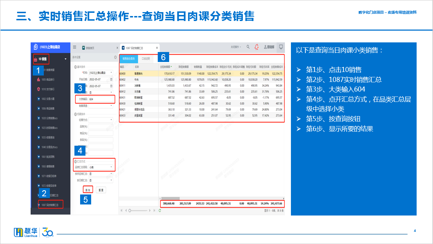The width and height of the screenshot is (433, 244).
Task: Go to the first page in pager
Action: (121, 211)
